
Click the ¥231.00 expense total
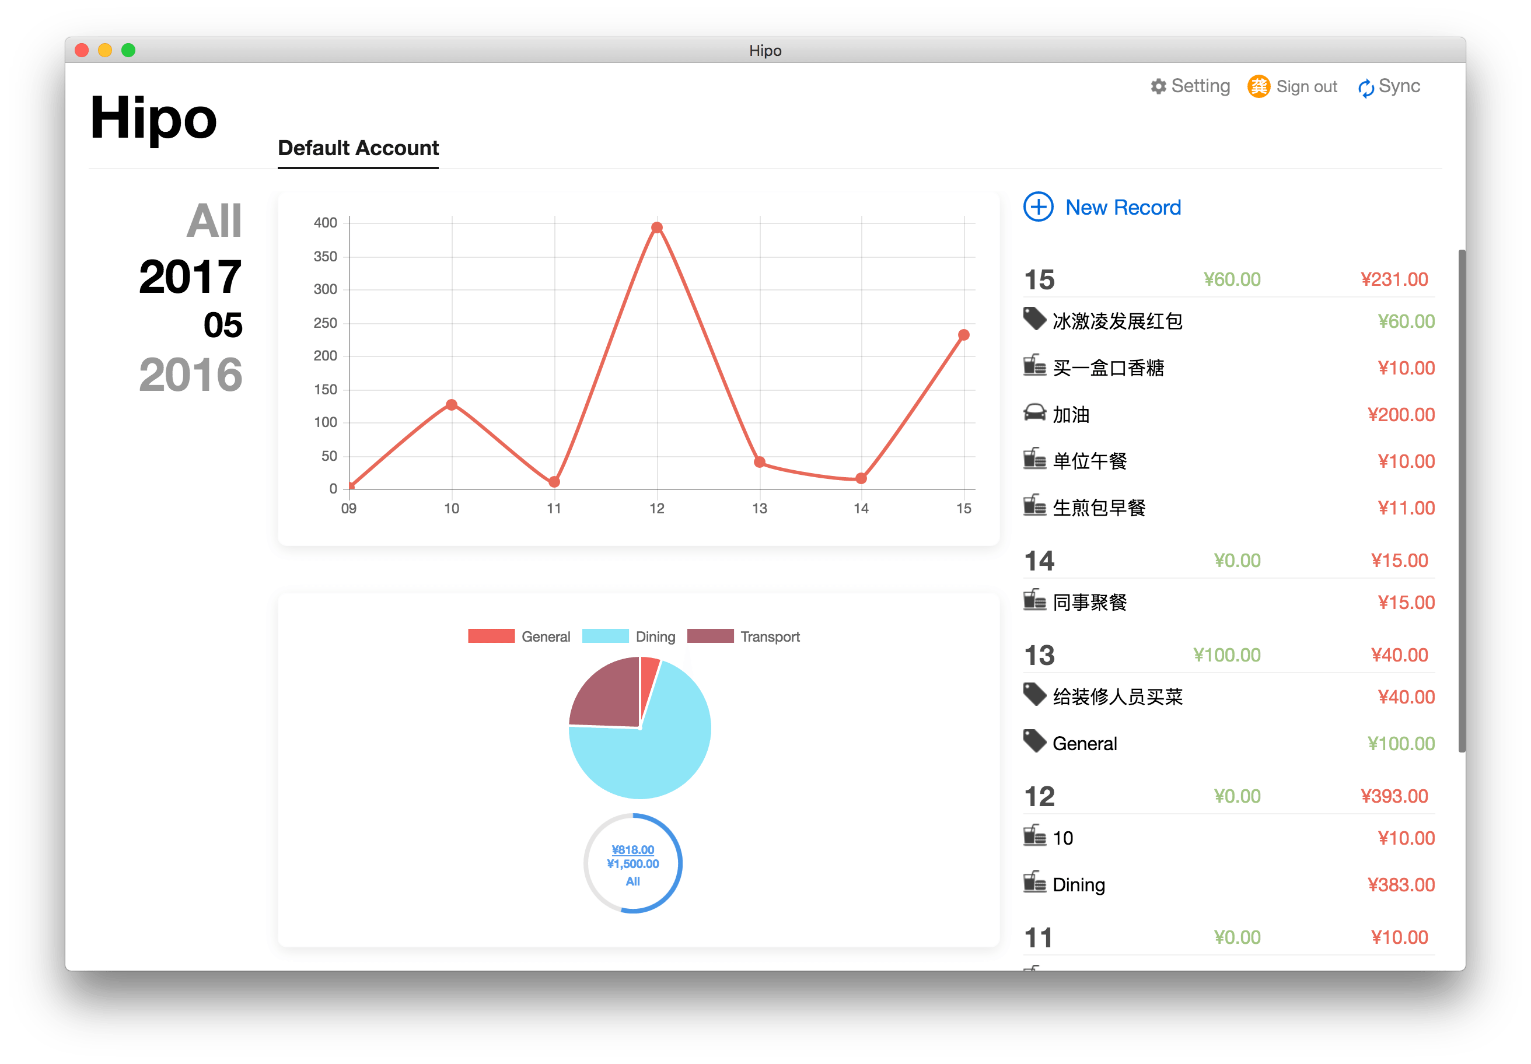1394,279
